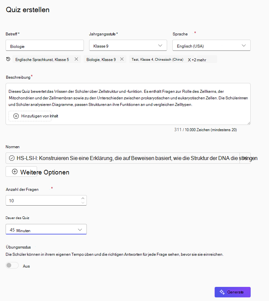Click the Übungsmodus label

click(18, 247)
